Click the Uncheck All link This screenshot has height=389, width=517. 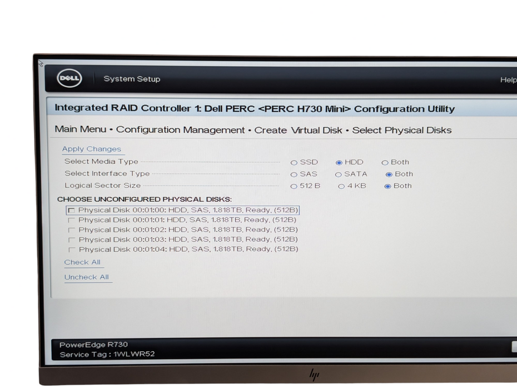pyautogui.click(x=86, y=277)
